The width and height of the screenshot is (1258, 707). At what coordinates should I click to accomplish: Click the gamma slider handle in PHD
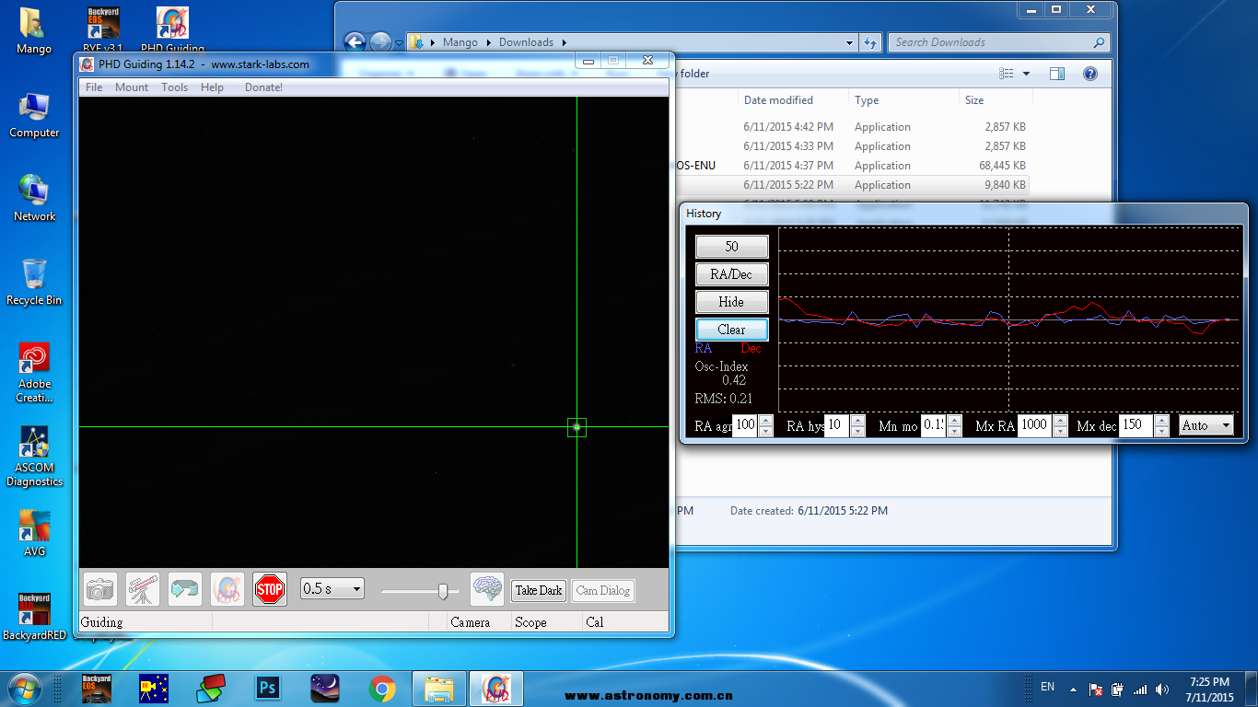point(443,590)
